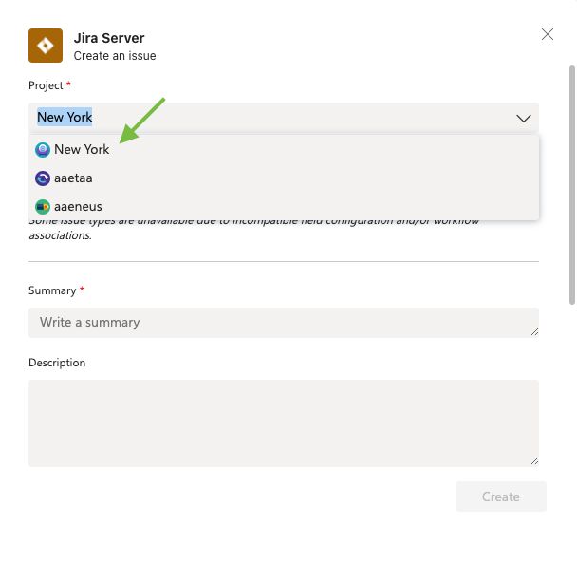
Task: Click the Project field containing New York
Action: tap(284, 118)
